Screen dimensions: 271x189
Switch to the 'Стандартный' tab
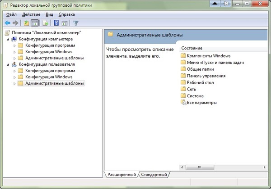coord(154,174)
